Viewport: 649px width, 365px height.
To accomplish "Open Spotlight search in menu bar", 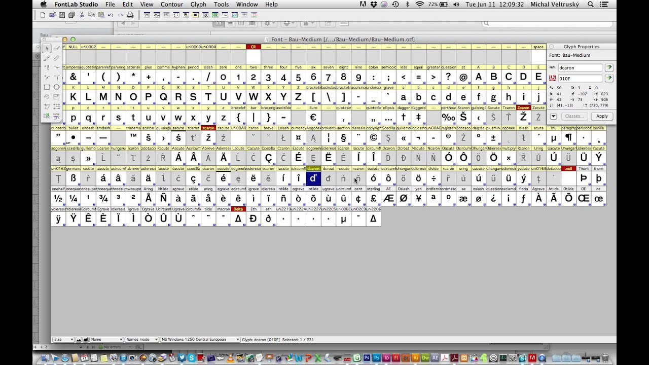I will [590, 4].
